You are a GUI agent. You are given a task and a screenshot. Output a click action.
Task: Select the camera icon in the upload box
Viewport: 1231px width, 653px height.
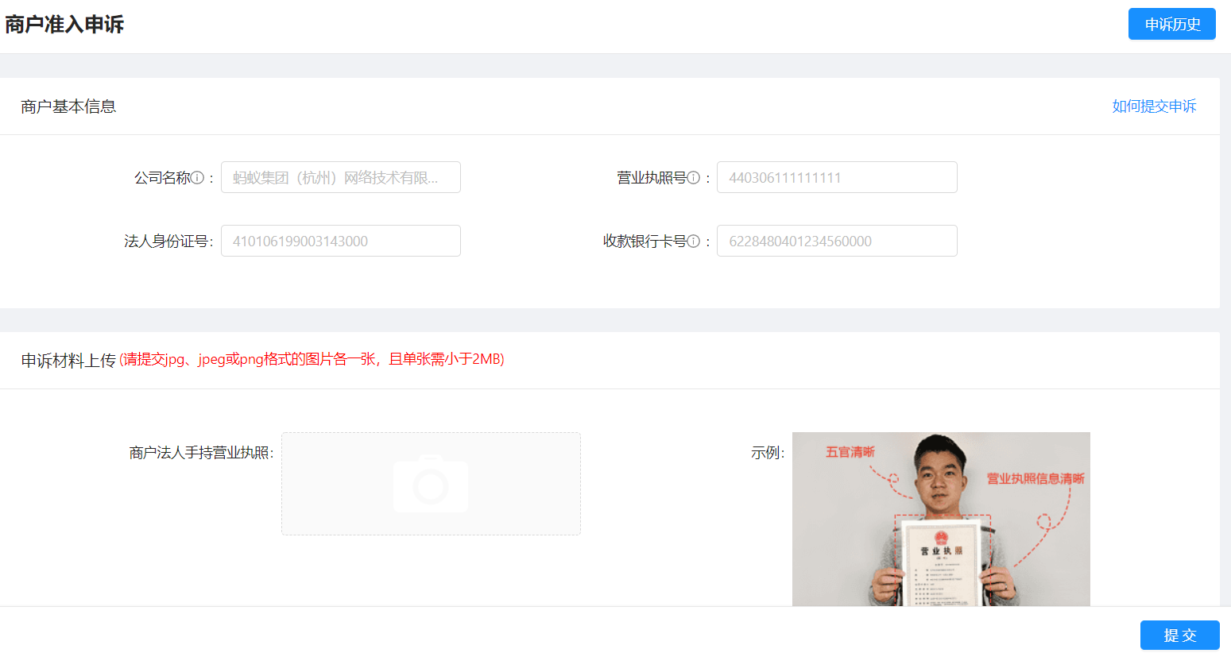point(431,484)
